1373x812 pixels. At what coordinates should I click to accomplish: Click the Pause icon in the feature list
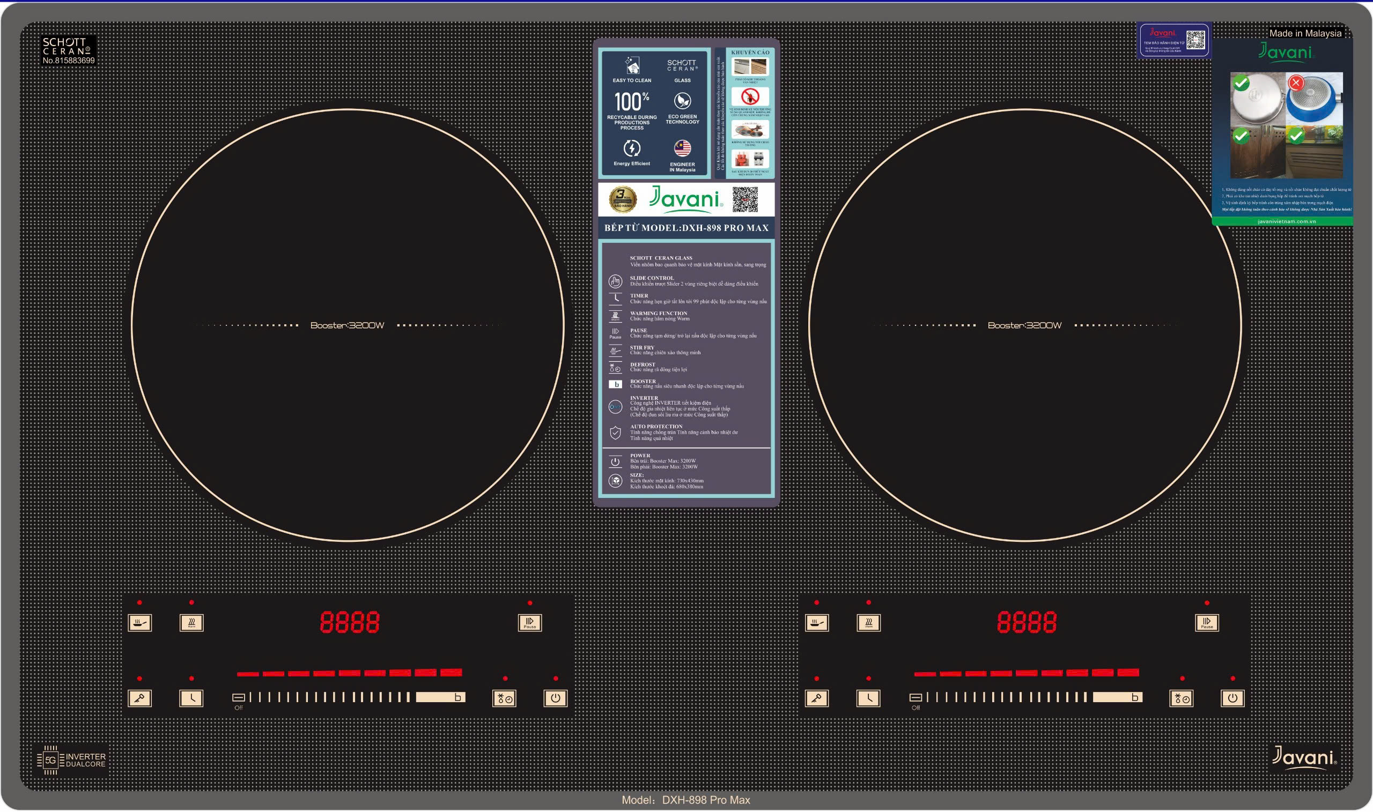tap(615, 333)
